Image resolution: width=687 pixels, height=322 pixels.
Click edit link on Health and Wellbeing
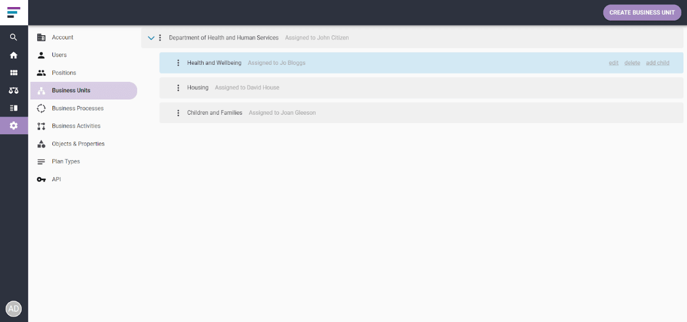click(x=613, y=63)
